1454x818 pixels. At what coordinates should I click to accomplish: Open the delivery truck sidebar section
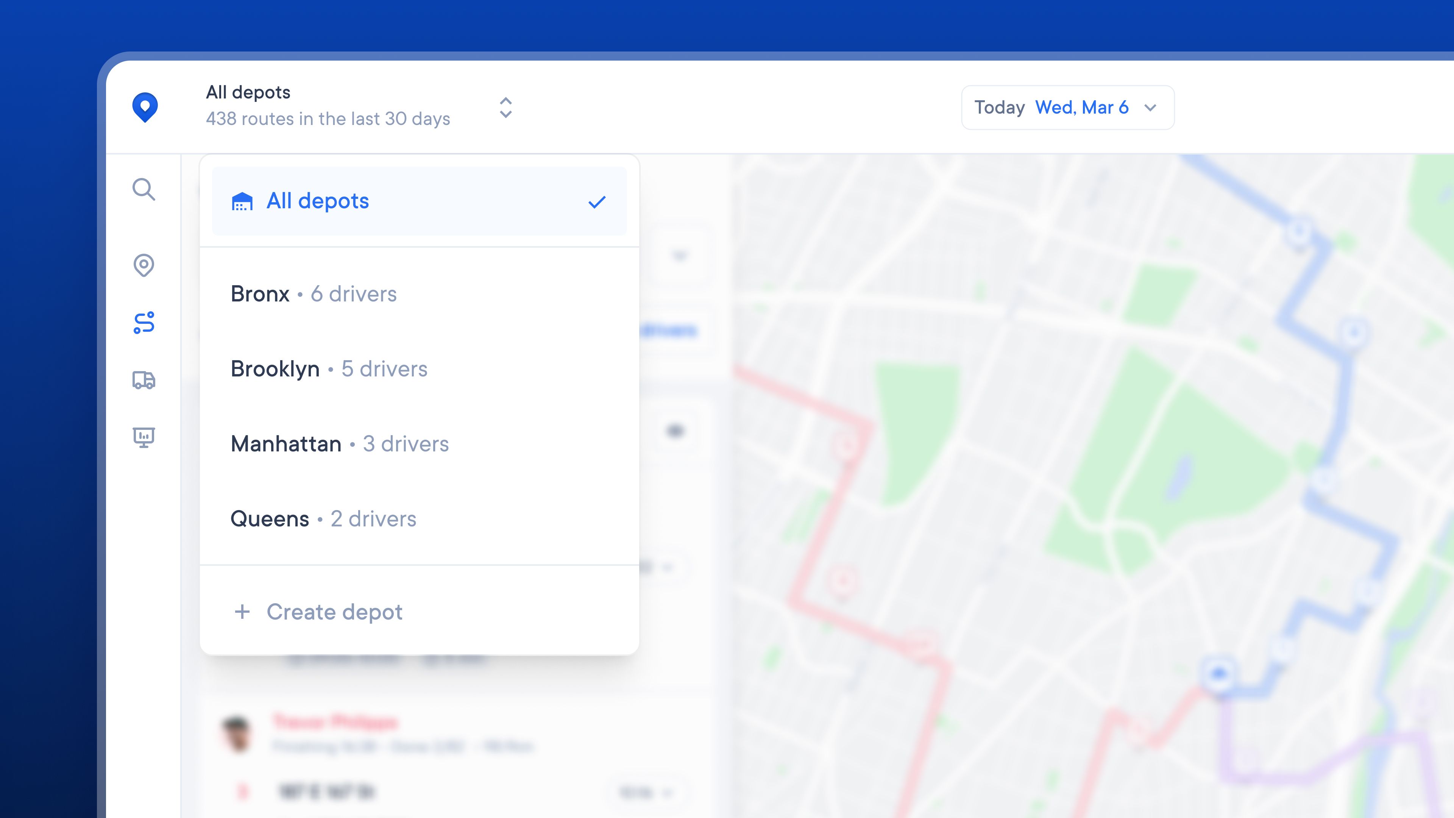pyautogui.click(x=144, y=380)
